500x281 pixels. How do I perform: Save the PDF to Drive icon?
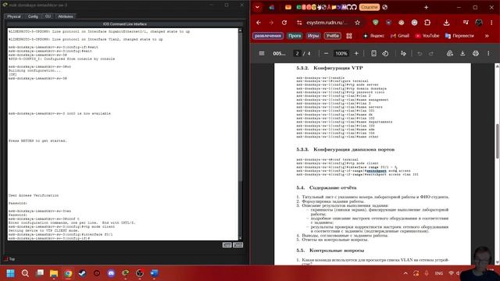click(x=450, y=54)
